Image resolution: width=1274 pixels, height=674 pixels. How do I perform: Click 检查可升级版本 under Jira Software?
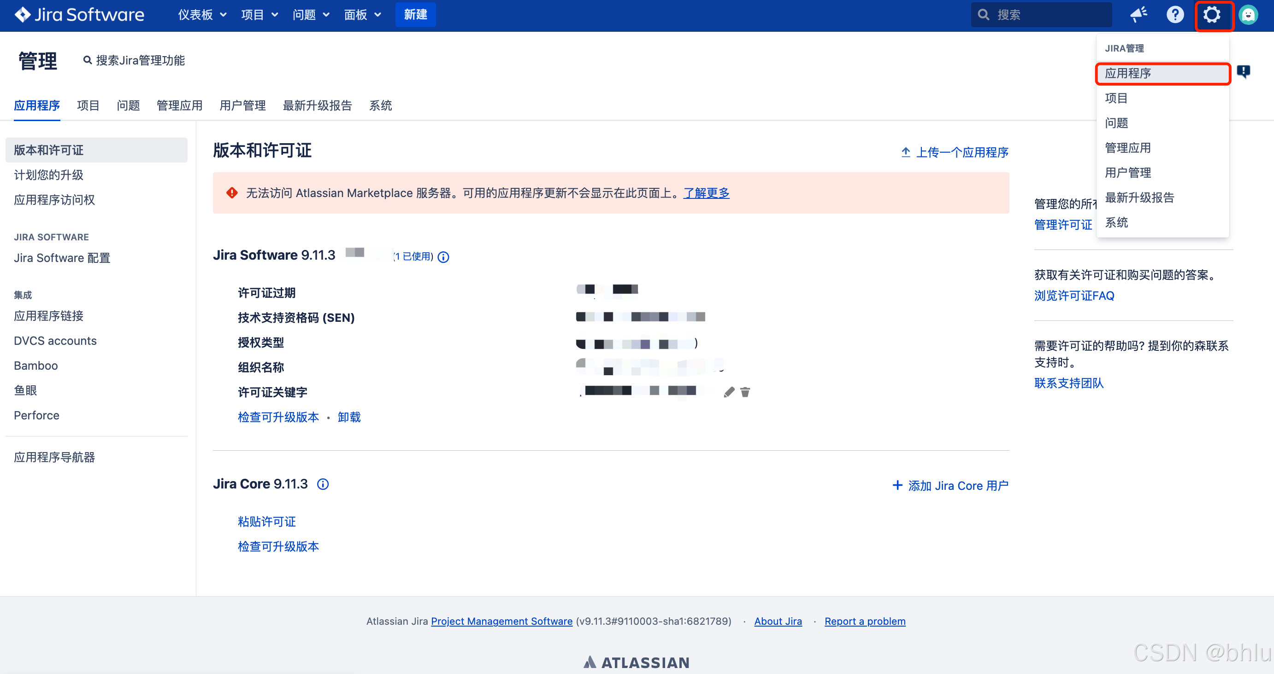278,417
